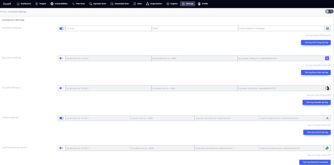Click the DooM logo
Viewport: 334px width, 165px height.
coord(7,4)
